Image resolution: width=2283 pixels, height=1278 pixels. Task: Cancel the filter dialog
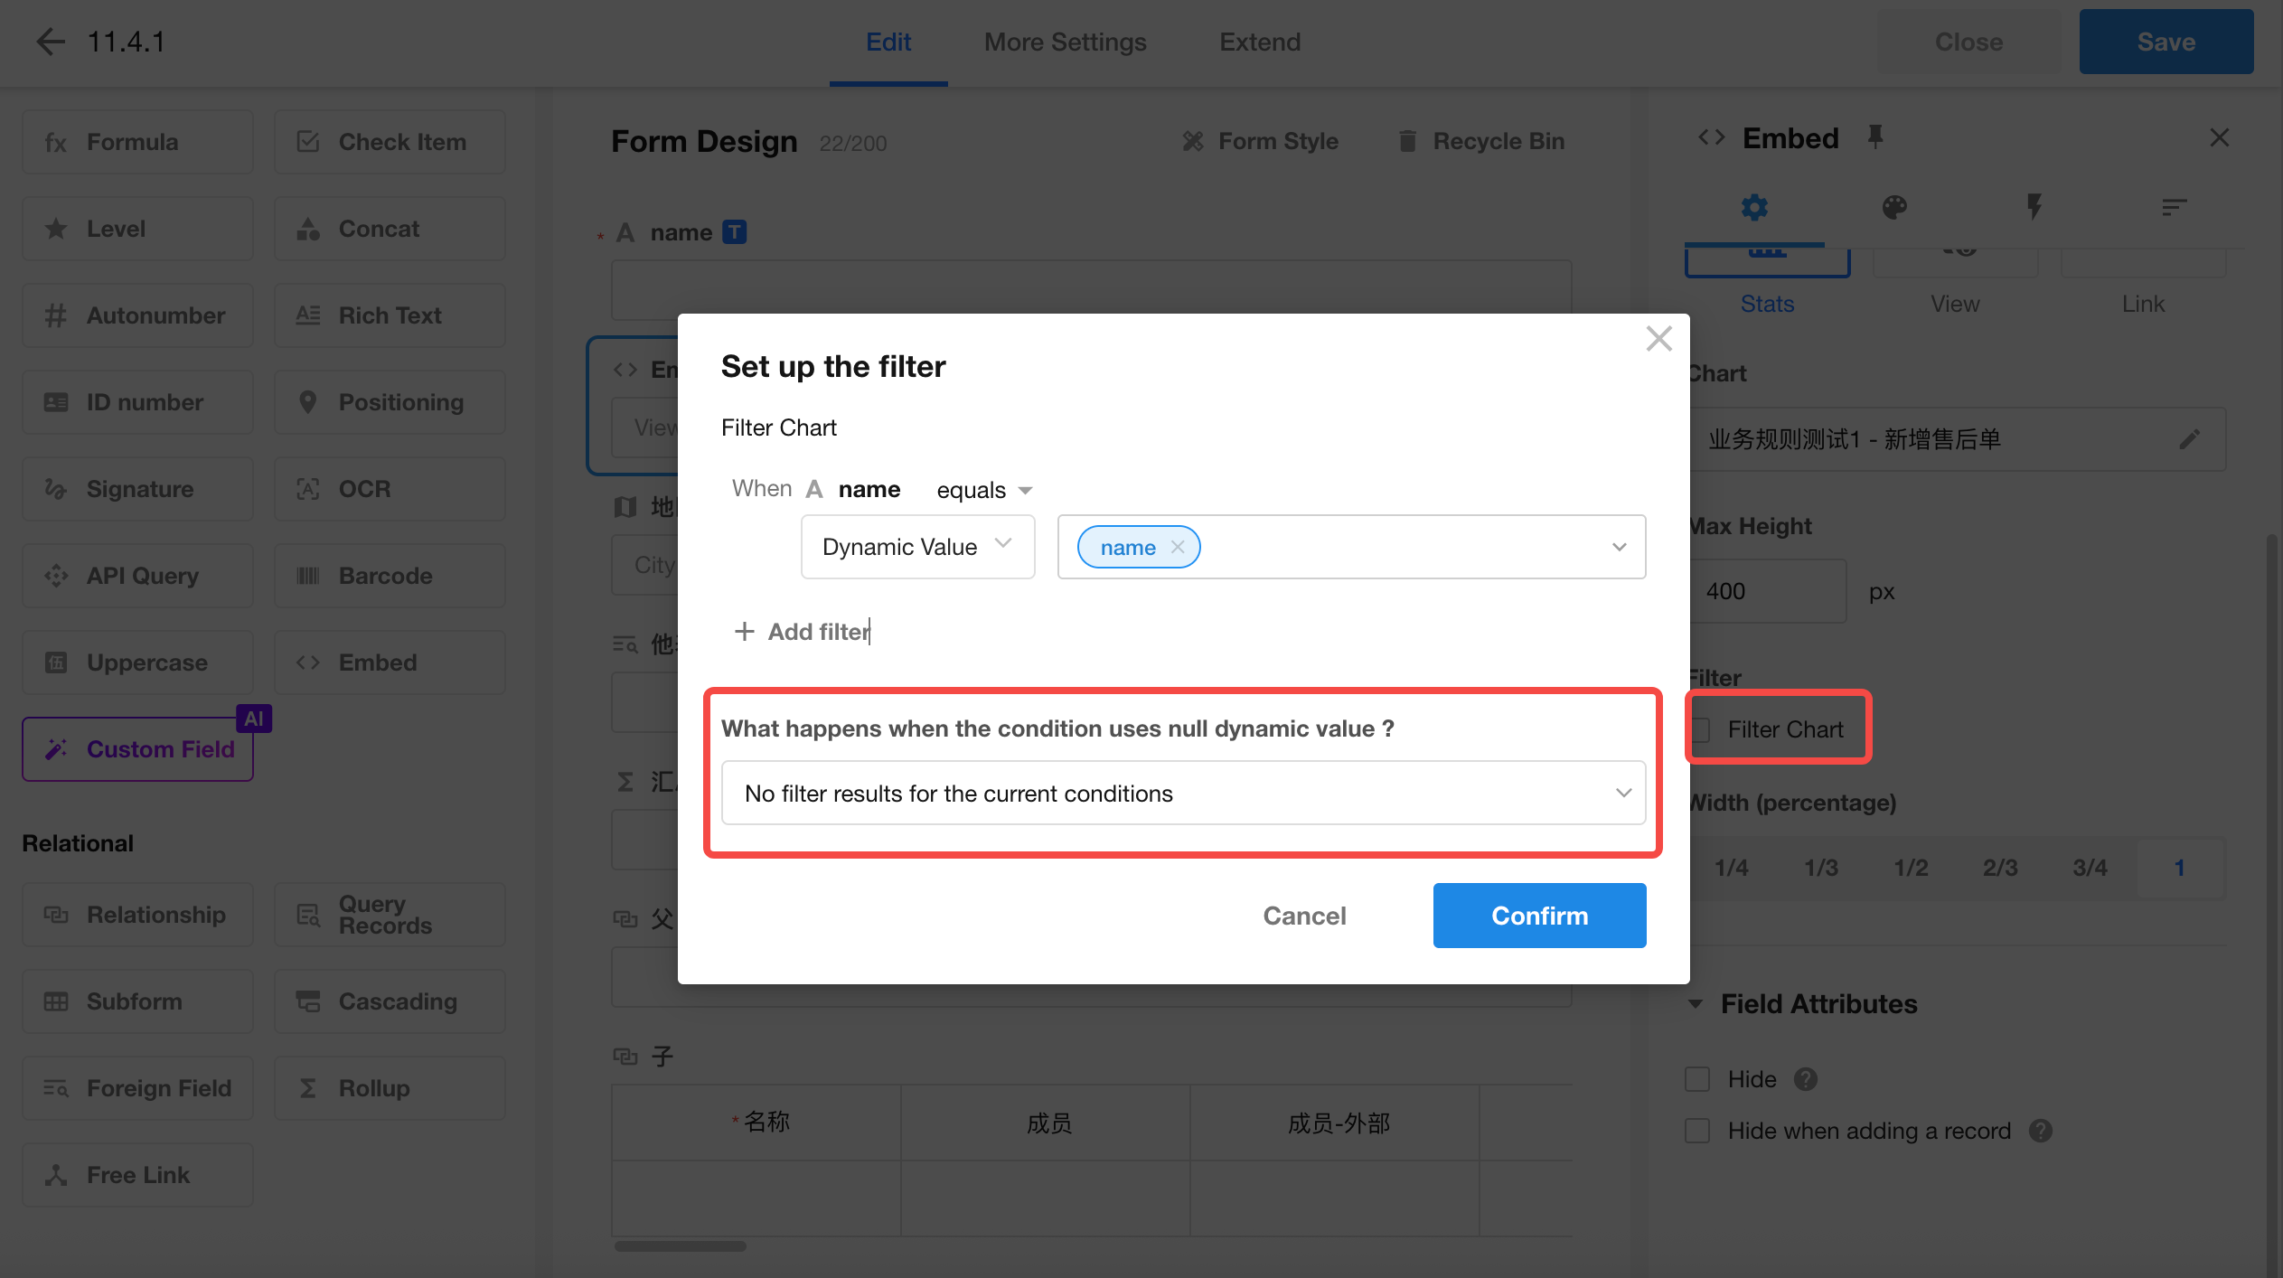click(x=1304, y=916)
